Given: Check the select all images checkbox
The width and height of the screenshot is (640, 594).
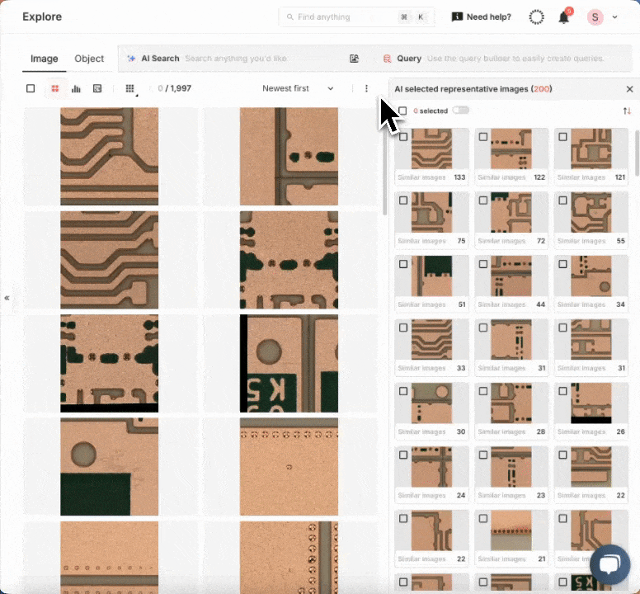Looking at the screenshot, I should coord(31,88).
